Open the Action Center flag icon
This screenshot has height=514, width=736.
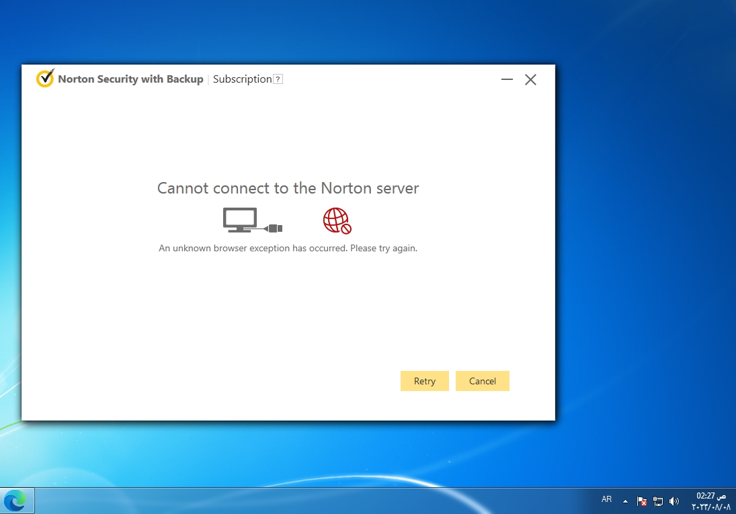coord(642,501)
